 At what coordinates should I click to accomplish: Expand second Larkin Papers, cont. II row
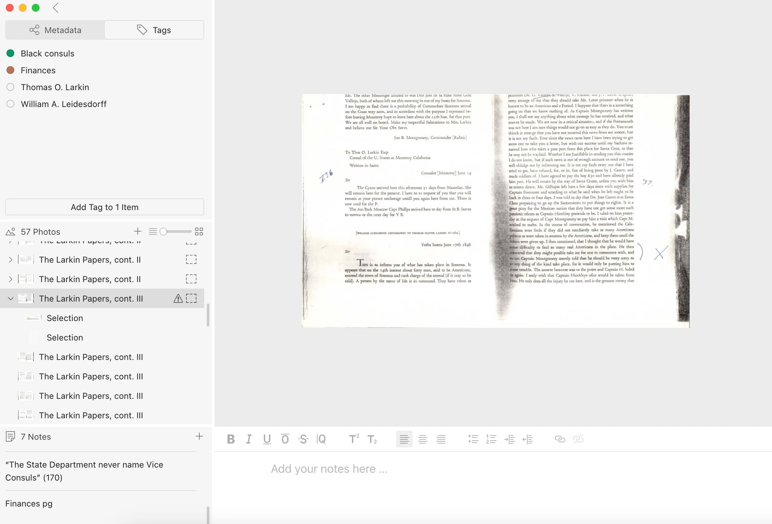coord(10,279)
